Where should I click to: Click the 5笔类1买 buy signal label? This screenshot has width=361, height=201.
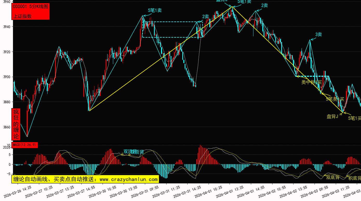[x=335, y=99]
